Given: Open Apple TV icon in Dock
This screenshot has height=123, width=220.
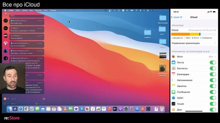Looking at the screenshot, I should tap(115, 109).
